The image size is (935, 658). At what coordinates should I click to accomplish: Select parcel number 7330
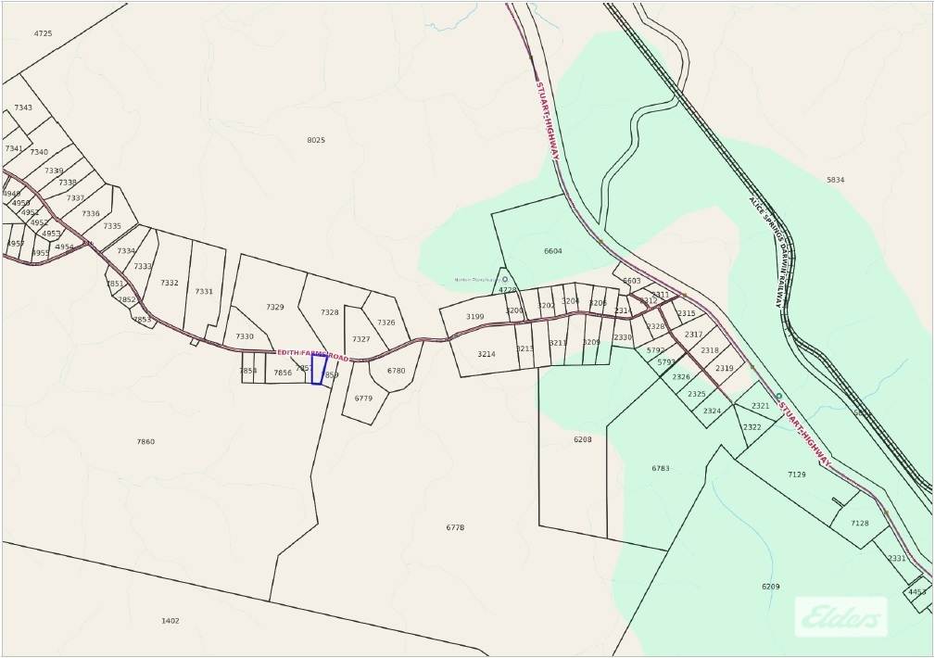tap(245, 336)
